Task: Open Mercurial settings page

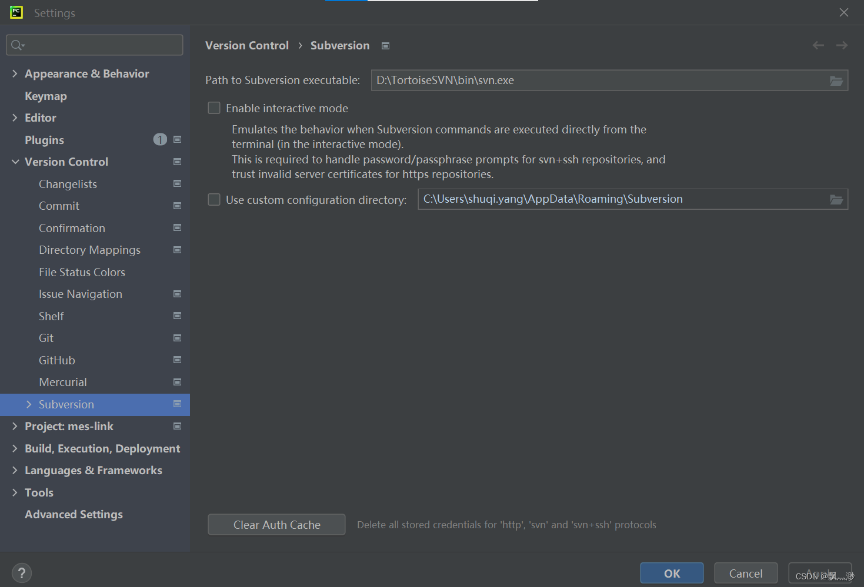Action: [63, 382]
